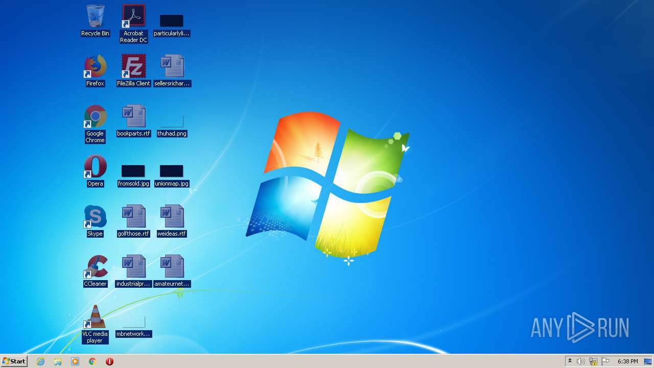Open the Action Center flag icon
This screenshot has width=654, height=368.
pos(605,361)
